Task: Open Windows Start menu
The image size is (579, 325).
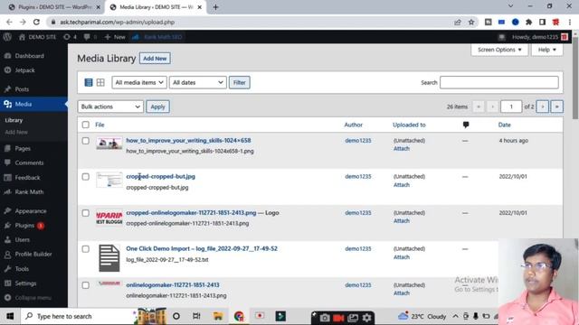Action: (10, 316)
